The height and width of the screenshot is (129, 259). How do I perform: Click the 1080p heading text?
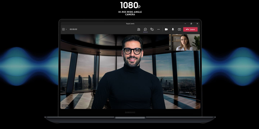pyautogui.click(x=130, y=5)
